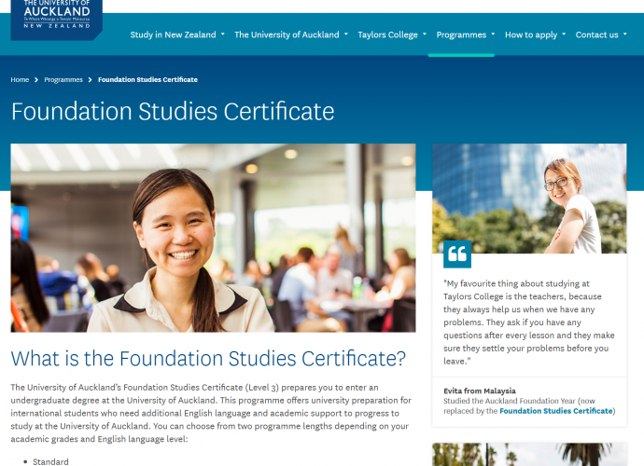This screenshot has width=644, height=466.
Task: Click the palm trees image card
Action: [529, 454]
